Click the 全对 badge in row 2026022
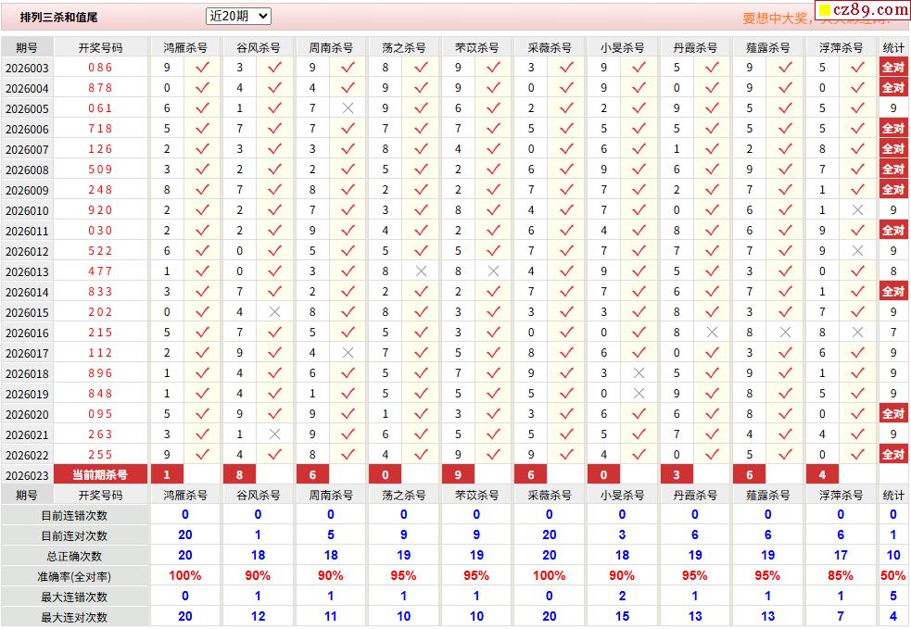The width and height of the screenshot is (911, 629). 893,454
